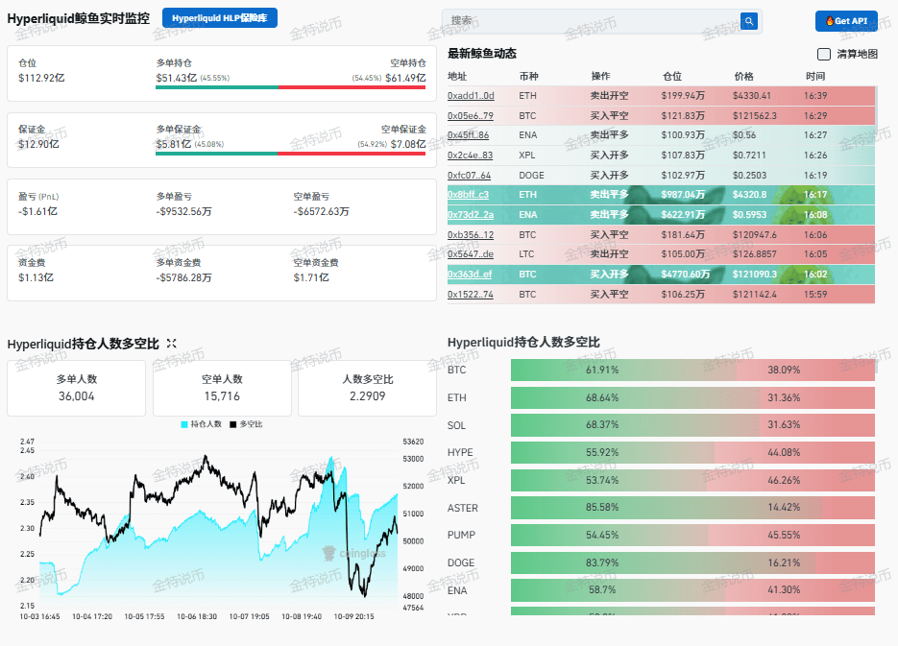Click the coinglass watermark logo in chart

328,553
